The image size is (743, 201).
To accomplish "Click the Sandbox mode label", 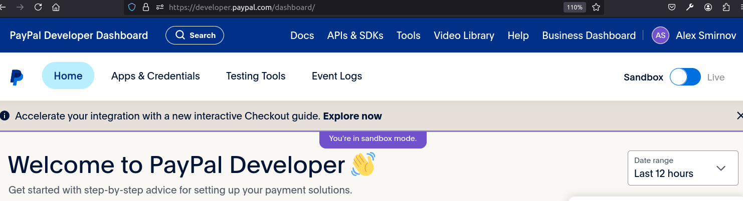I will coord(643,77).
